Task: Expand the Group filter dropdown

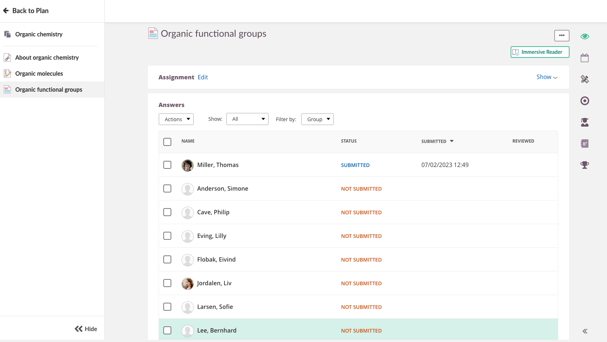Action: coord(318,119)
